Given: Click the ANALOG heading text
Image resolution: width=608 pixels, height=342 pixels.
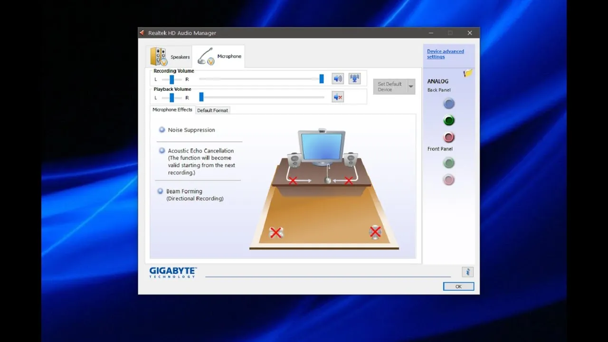Looking at the screenshot, I should (437, 81).
